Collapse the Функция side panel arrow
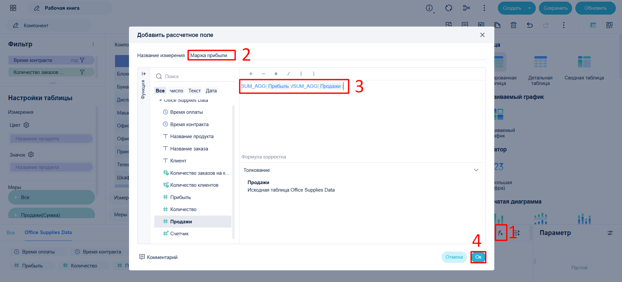This screenshot has height=282, width=622. (x=144, y=74)
